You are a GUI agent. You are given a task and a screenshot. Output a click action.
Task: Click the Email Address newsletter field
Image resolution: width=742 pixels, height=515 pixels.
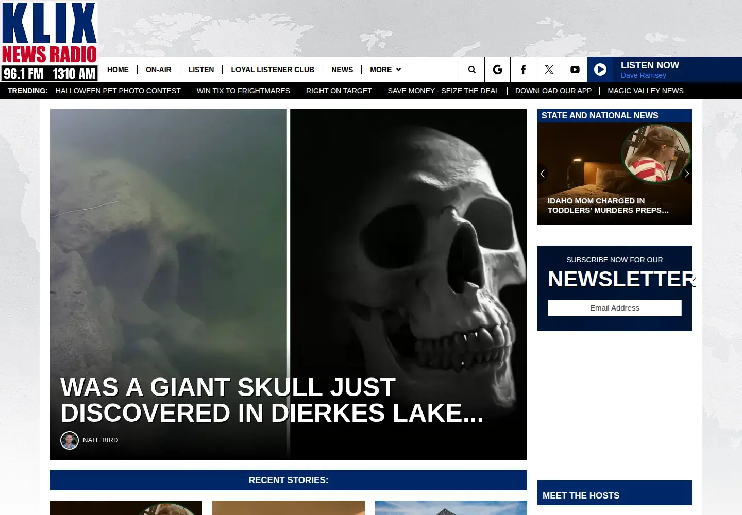pyautogui.click(x=615, y=308)
